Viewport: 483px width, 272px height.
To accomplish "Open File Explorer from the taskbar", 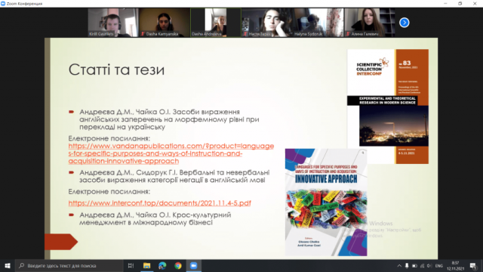I will (146, 265).
